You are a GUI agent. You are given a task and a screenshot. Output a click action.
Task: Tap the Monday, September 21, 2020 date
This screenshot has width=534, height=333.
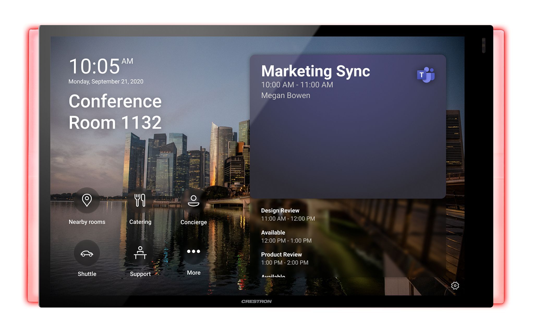106,82
